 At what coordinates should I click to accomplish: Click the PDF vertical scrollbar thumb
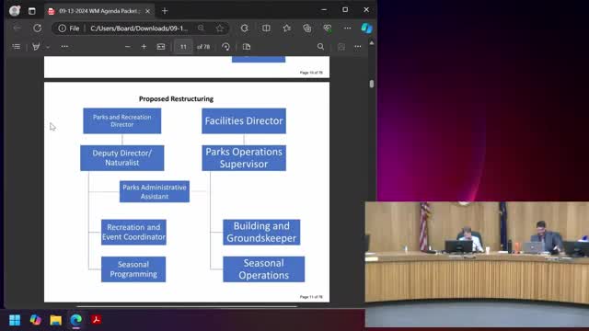pyautogui.click(x=372, y=84)
